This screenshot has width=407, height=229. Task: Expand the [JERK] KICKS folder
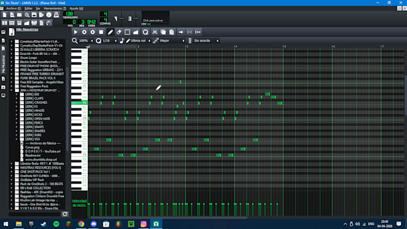tap(17, 115)
